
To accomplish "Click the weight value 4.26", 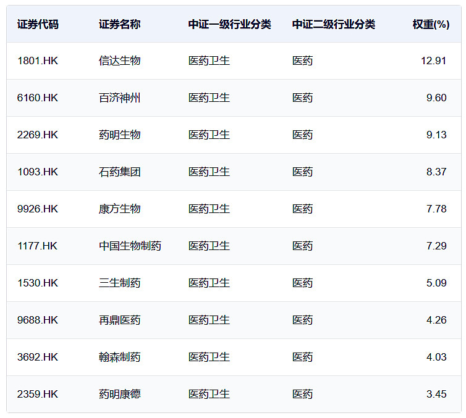I will tap(436, 320).
